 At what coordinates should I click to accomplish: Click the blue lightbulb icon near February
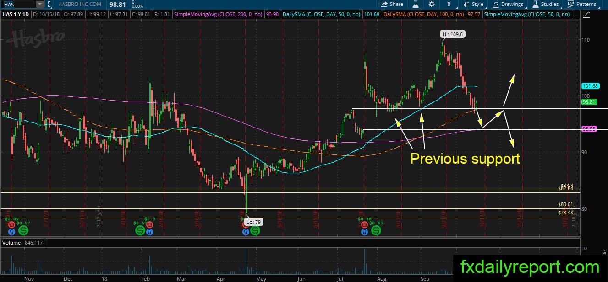point(149,231)
